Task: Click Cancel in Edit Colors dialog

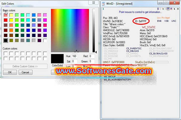Action: click(25, 72)
